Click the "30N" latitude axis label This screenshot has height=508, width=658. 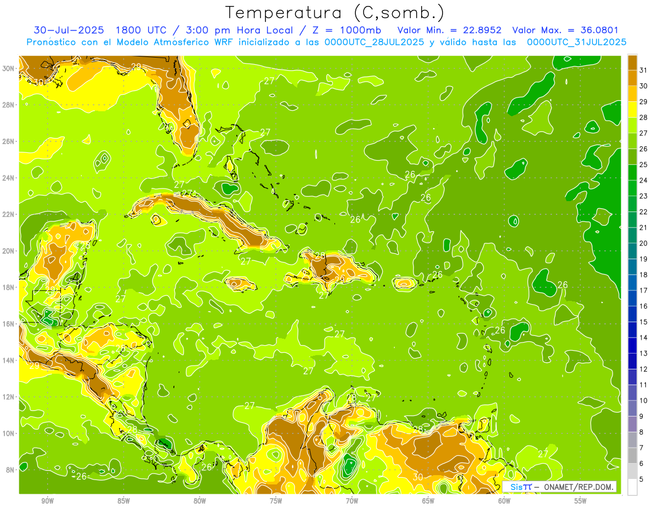click(9, 68)
